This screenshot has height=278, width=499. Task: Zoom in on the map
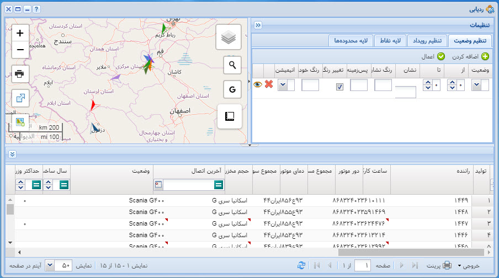tap(20, 33)
